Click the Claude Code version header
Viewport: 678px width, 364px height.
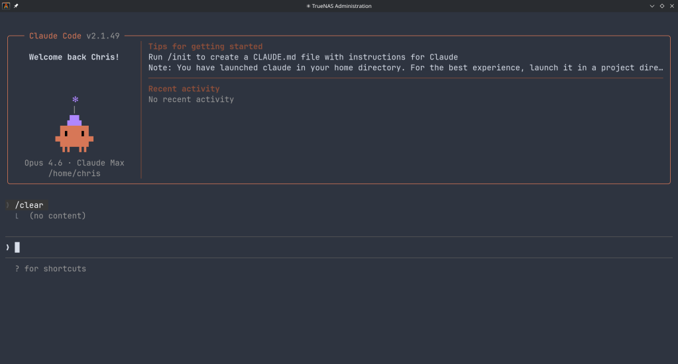(x=75, y=36)
